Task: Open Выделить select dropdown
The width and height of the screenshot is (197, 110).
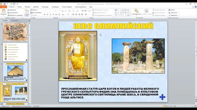Action: tap(173, 15)
